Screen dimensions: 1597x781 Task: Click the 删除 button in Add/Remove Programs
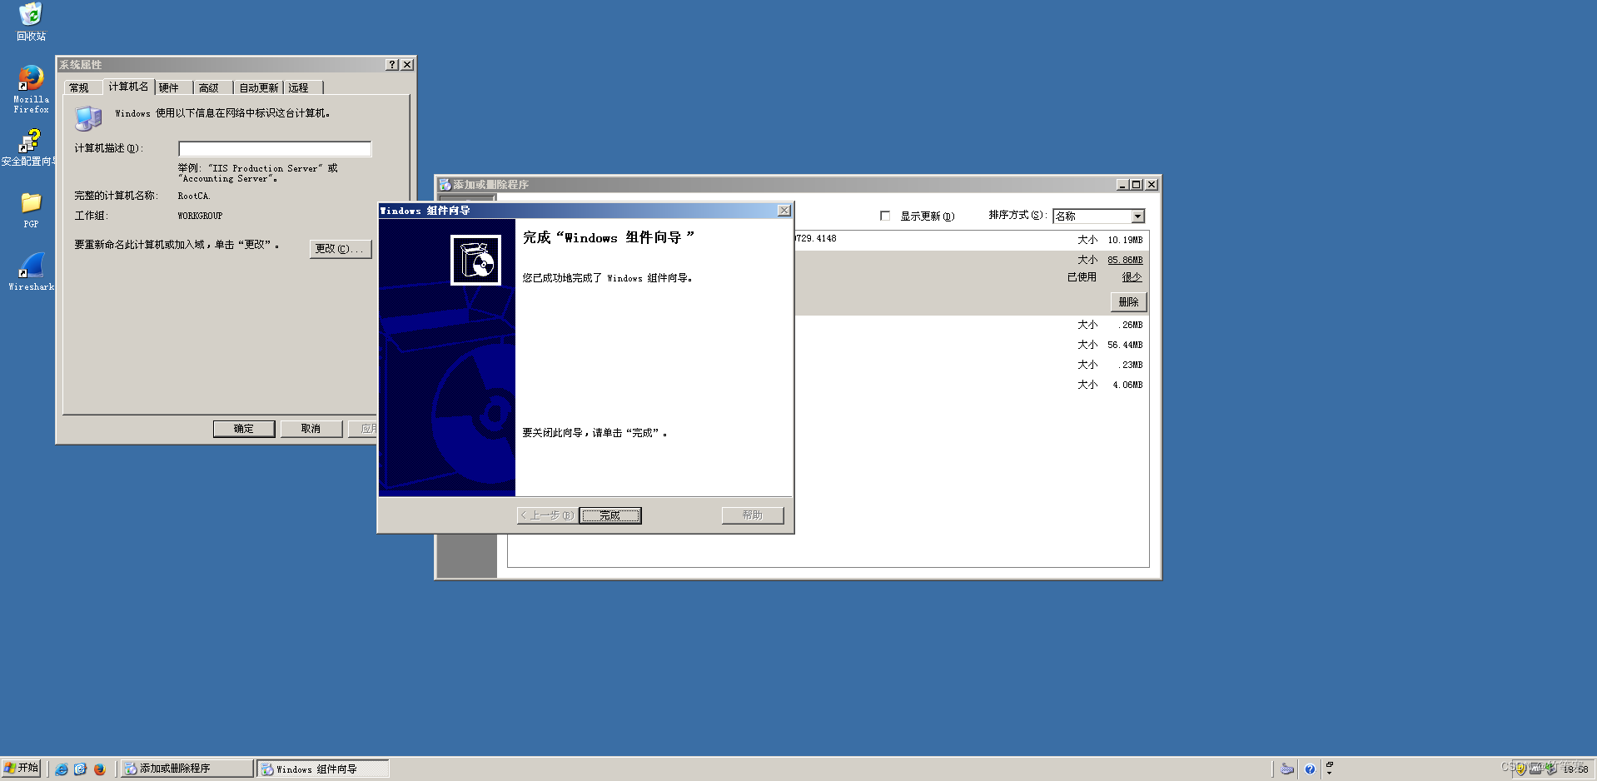(x=1129, y=302)
